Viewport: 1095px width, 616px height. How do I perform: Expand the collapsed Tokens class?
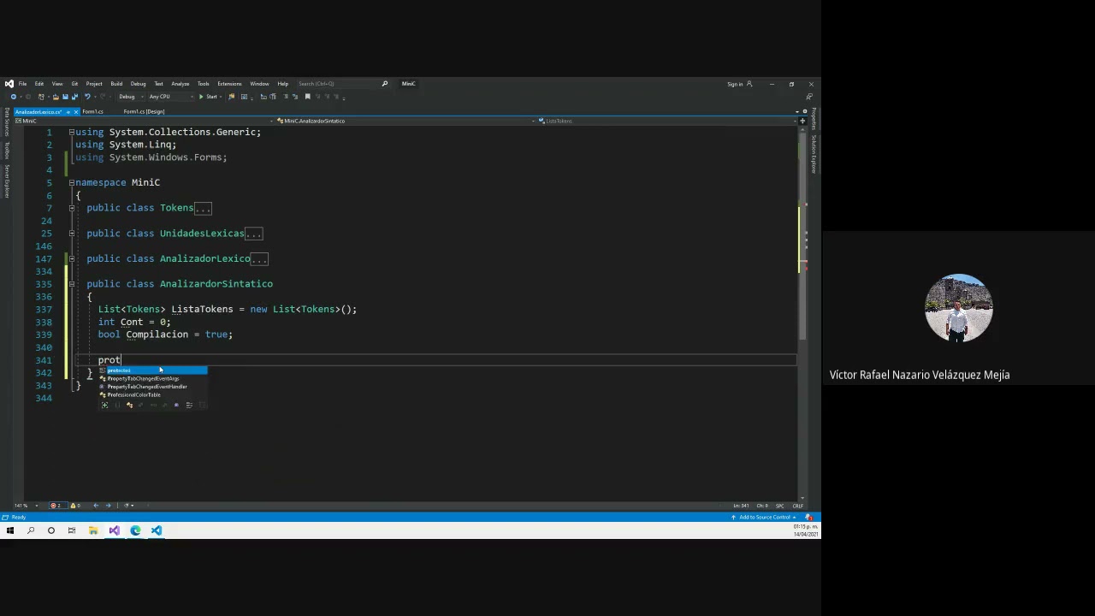(72, 208)
